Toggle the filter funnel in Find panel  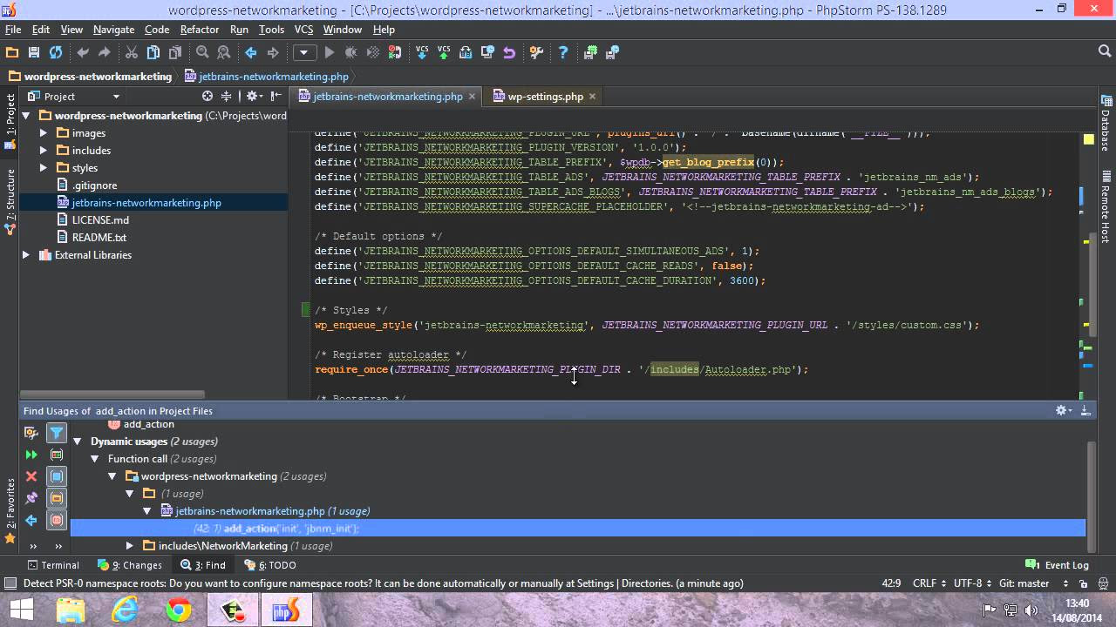[x=57, y=433]
